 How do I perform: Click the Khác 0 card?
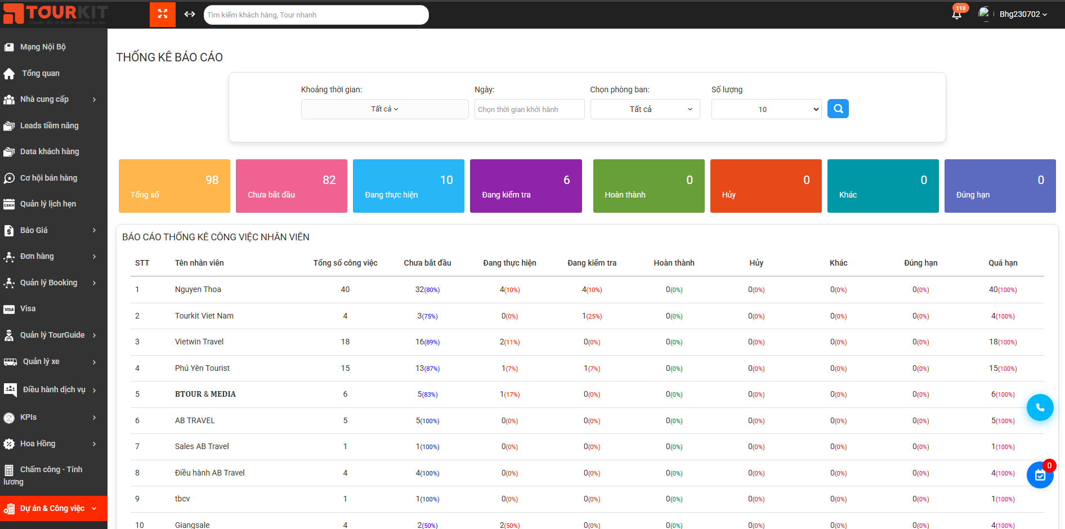coord(883,186)
